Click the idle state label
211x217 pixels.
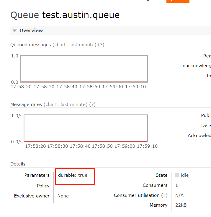pos(184,175)
